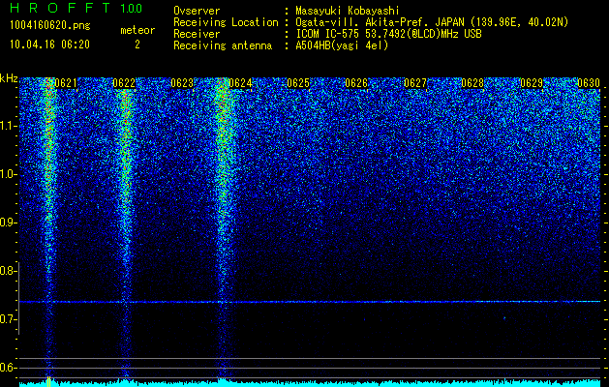Click the Receiver field label
This screenshot has width=609, height=387.
pyautogui.click(x=197, y=34)
